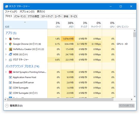Click the 0.6% CPU cell
Screen dimensions: 140x114
(x=54, y=60)
